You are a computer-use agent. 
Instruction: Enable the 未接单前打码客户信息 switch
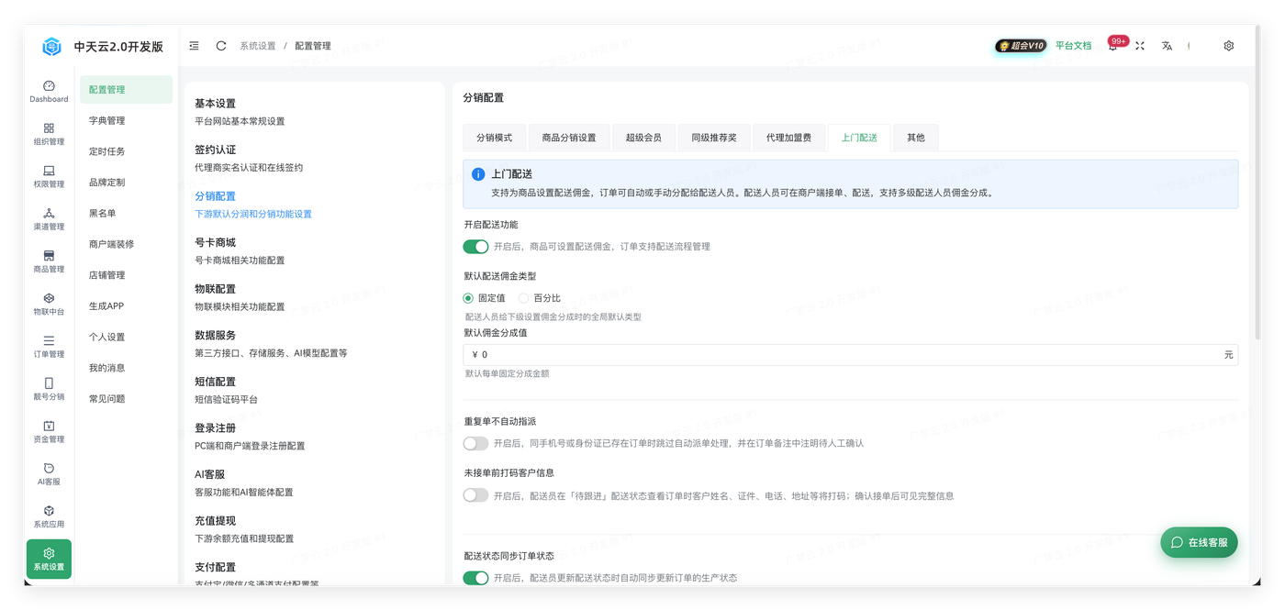click(475, 495)
